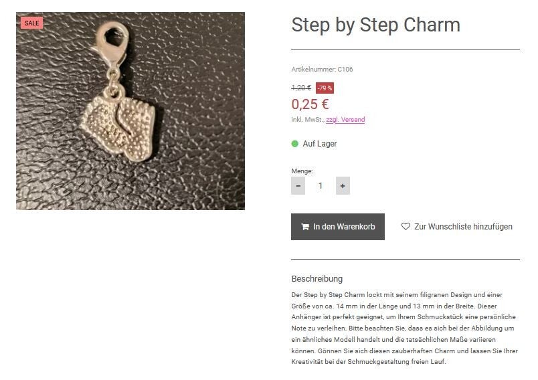The image size is (538, 380).
Task: Open the charm product photo
Action: pyautogui.click(x=130, y=111)
